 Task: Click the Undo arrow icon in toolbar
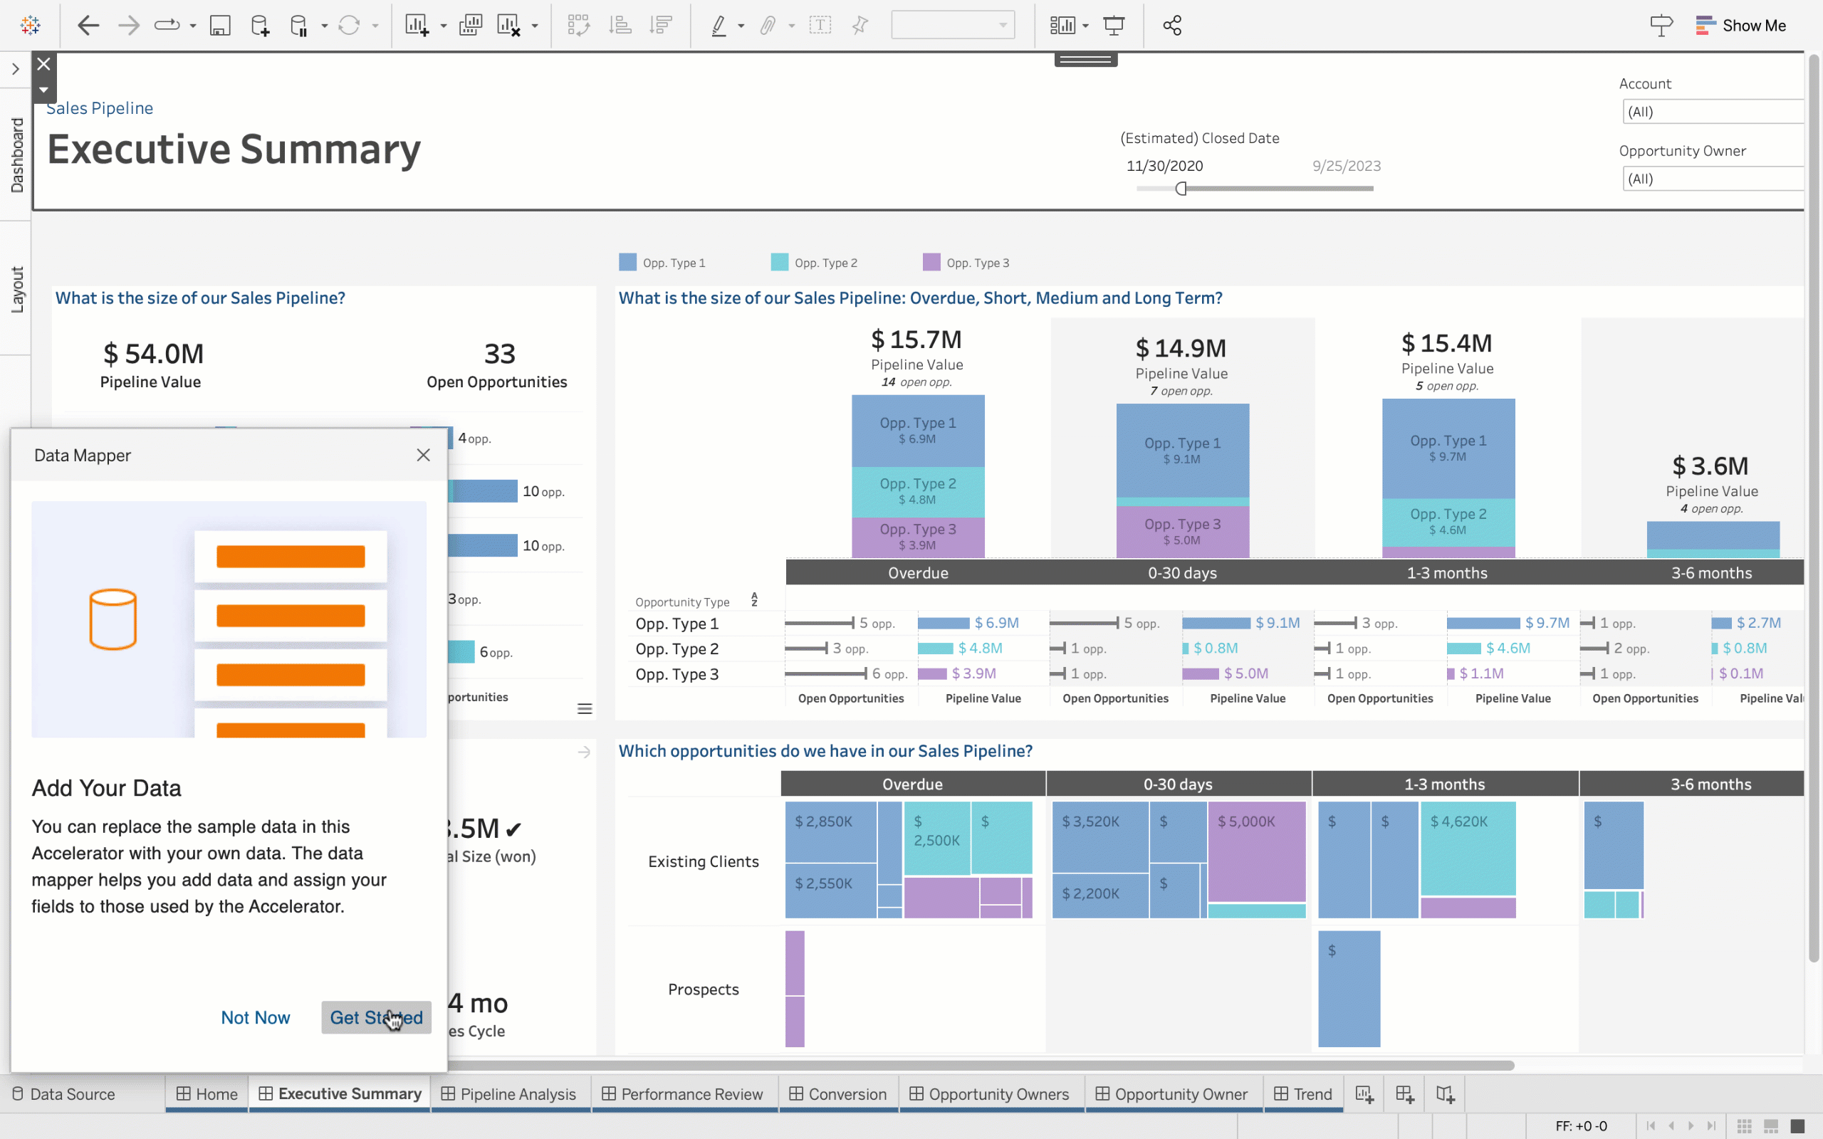[x=88, y=25]
